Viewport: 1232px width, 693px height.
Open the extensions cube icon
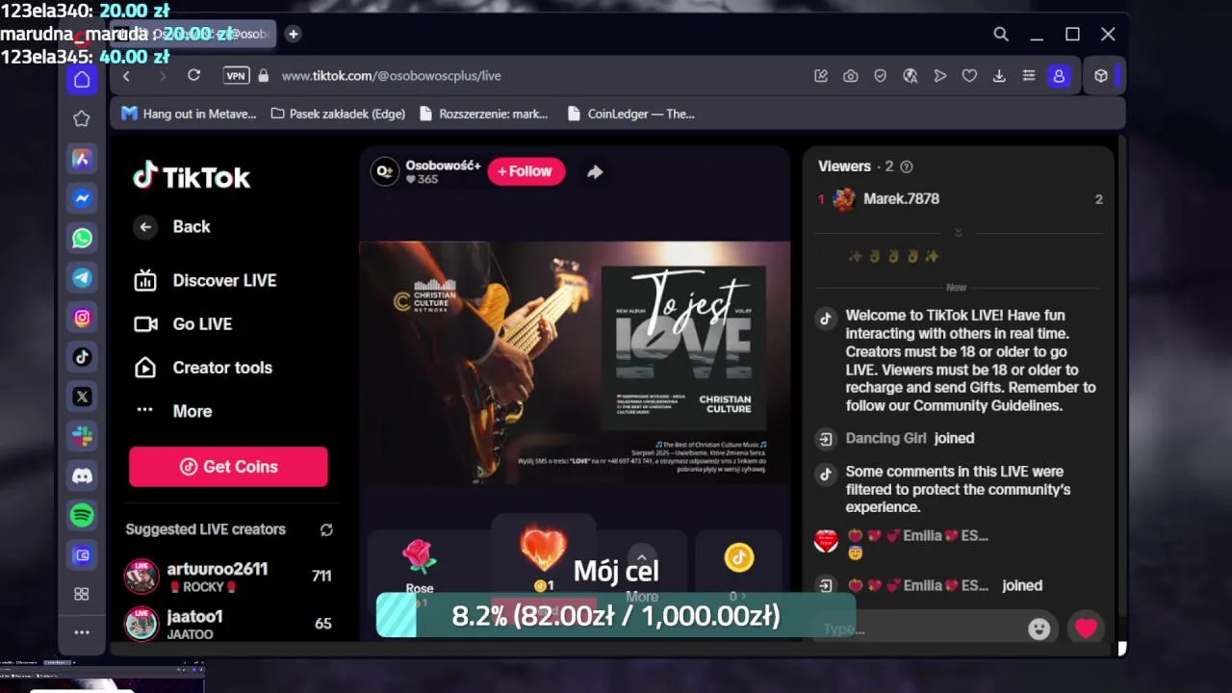pyautogui.click(x=1101, y=76)
